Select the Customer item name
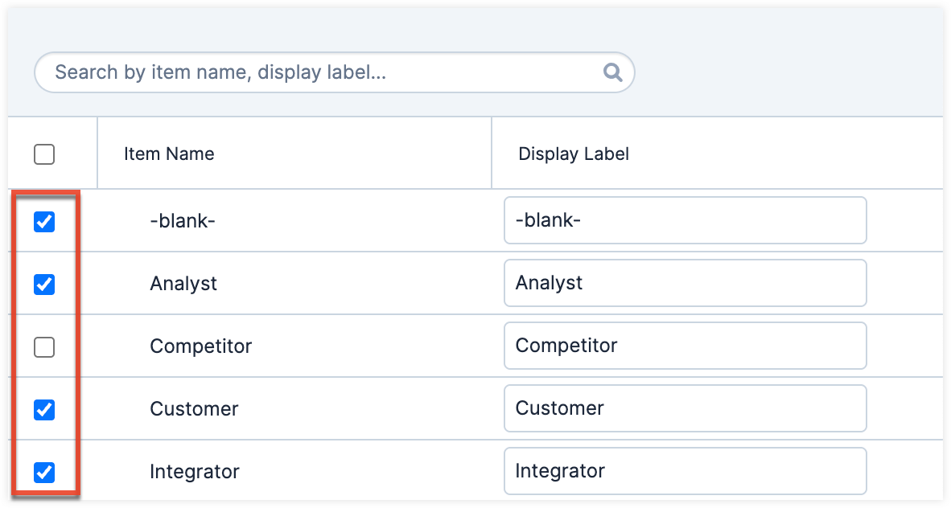Screen dimensions: 951x508 pyautogui.click(x=194, y=409)
